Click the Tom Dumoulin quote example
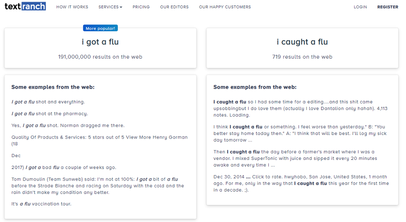The height and width of the screenshot is (222, 406). [98, 186]
